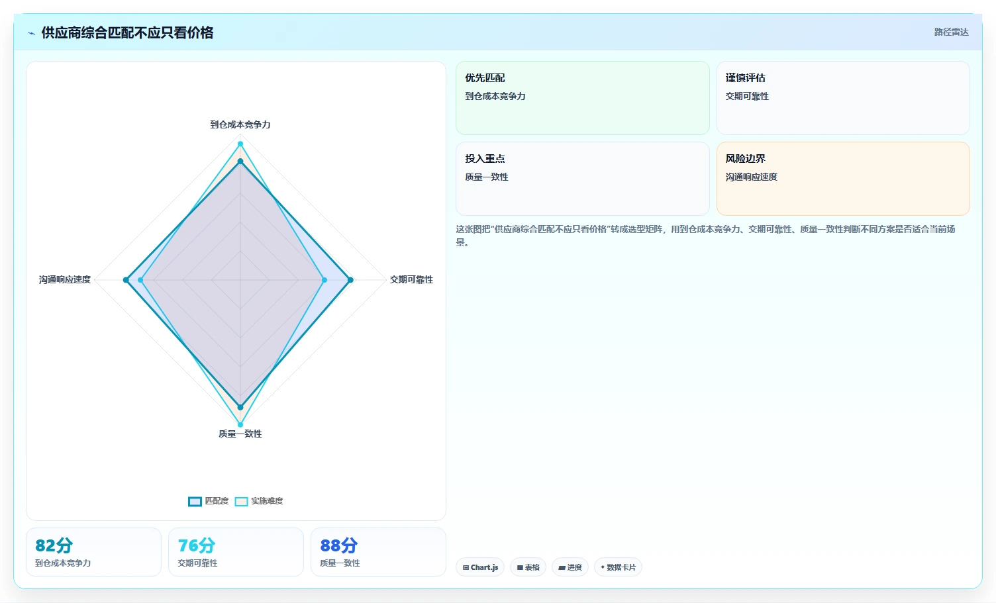The image size is (996, 603).
Task: Click the title 供应商综合匹配不应只看价格
Action: [127, 33]
